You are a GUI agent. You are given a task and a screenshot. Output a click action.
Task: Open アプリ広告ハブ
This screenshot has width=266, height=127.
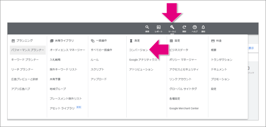pos(21,89)
